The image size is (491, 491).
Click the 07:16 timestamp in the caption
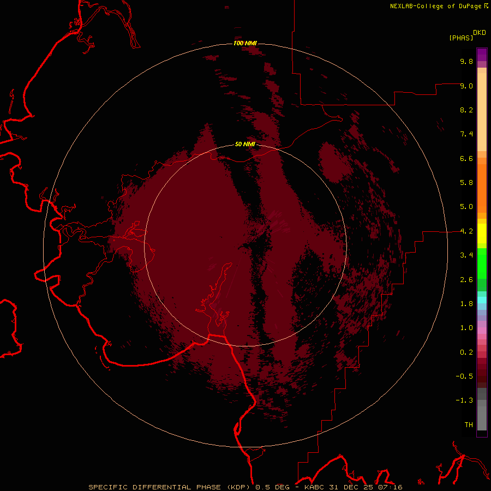click(x=390, y=487)
